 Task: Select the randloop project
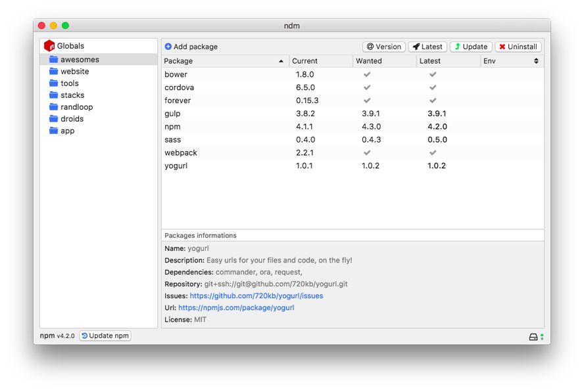[99, 107]
